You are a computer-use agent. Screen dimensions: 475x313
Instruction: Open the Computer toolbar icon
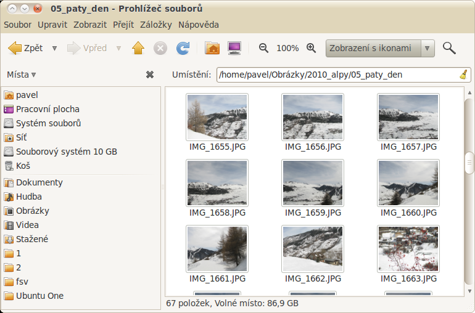pyautogui.click(x=234, y=48)
